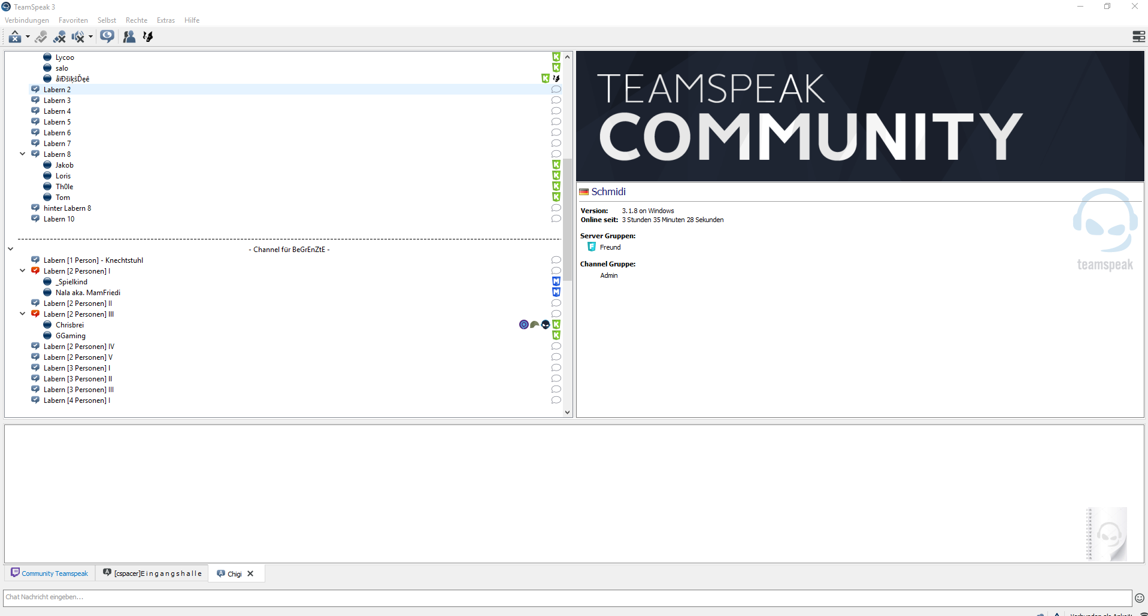Click red full channel icon of Labern [2 Personen] III
The image size is (1148, 616).
[35, 314]
